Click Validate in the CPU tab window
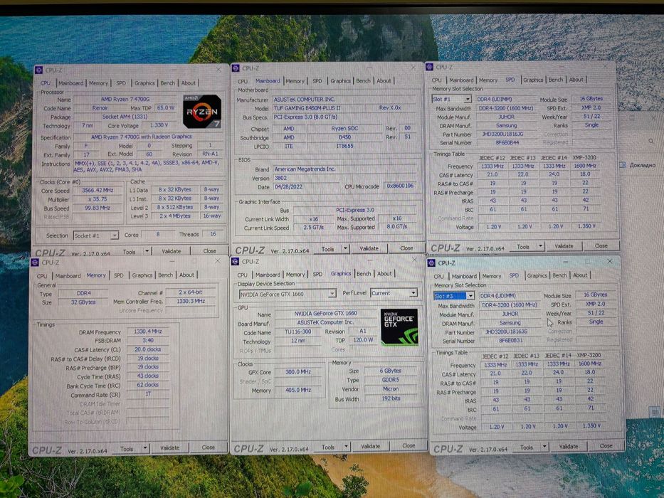 pos(171,251)
